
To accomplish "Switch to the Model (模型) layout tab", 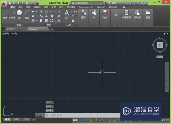I will [x=7, y=120].
